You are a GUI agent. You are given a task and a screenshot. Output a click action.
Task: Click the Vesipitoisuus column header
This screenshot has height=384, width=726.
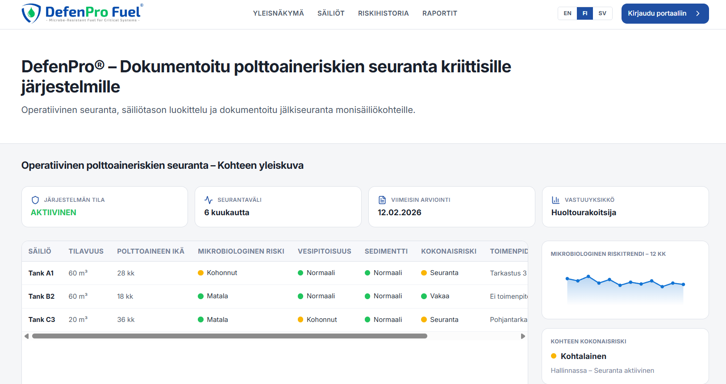[325, 251]
